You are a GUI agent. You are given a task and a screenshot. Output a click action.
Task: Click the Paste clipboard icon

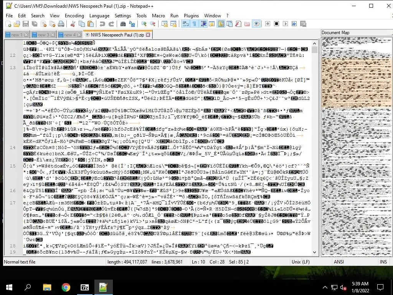pos(91,24)
